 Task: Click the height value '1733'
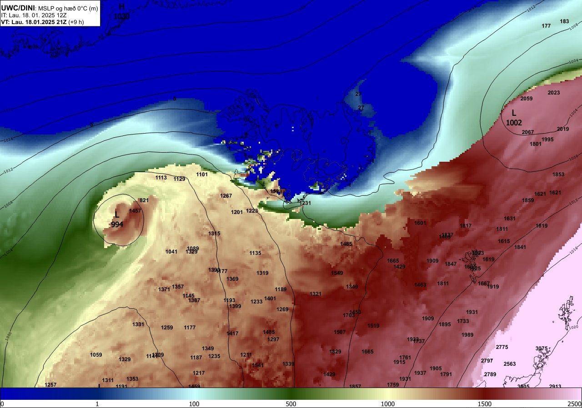[463, 321]
